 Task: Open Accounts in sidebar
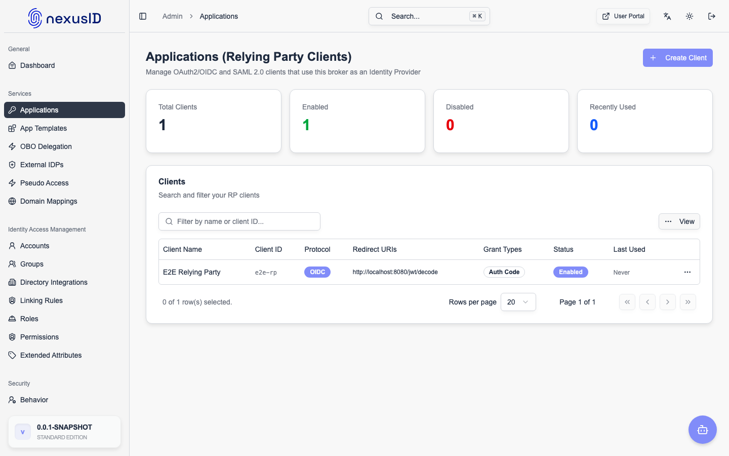[64, 246]
